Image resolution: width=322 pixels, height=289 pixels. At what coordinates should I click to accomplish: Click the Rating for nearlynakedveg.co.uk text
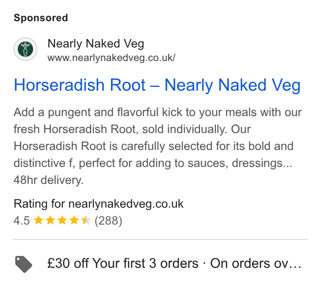(x=99, y=204)
